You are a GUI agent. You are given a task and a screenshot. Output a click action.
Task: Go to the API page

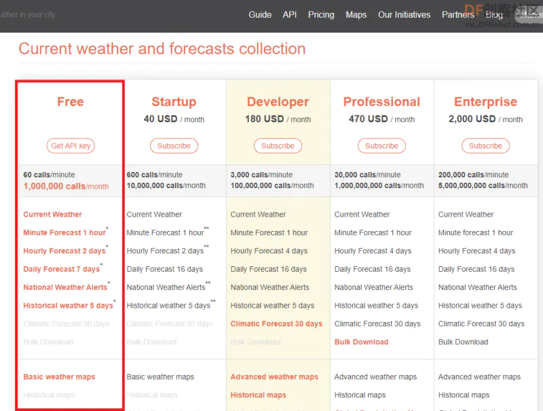pos(290,14)
